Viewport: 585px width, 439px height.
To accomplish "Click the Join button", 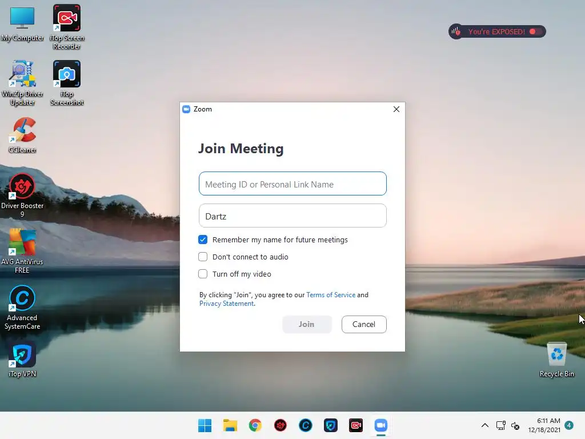I will 307,325.
